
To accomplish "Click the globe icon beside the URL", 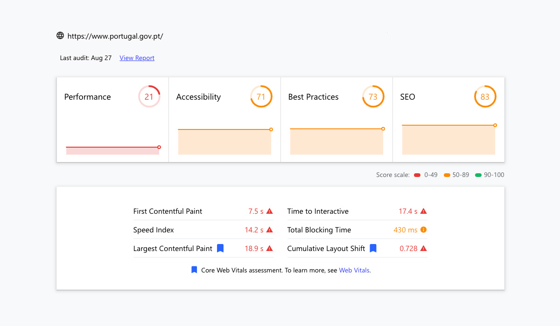I will coord(60,36).
